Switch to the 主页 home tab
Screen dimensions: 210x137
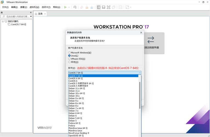pos(40,14)
